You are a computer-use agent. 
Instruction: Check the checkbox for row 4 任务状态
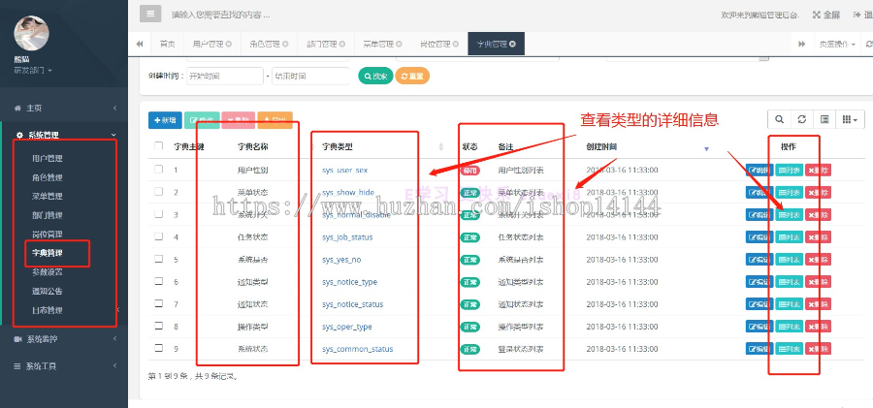[159, 236]
